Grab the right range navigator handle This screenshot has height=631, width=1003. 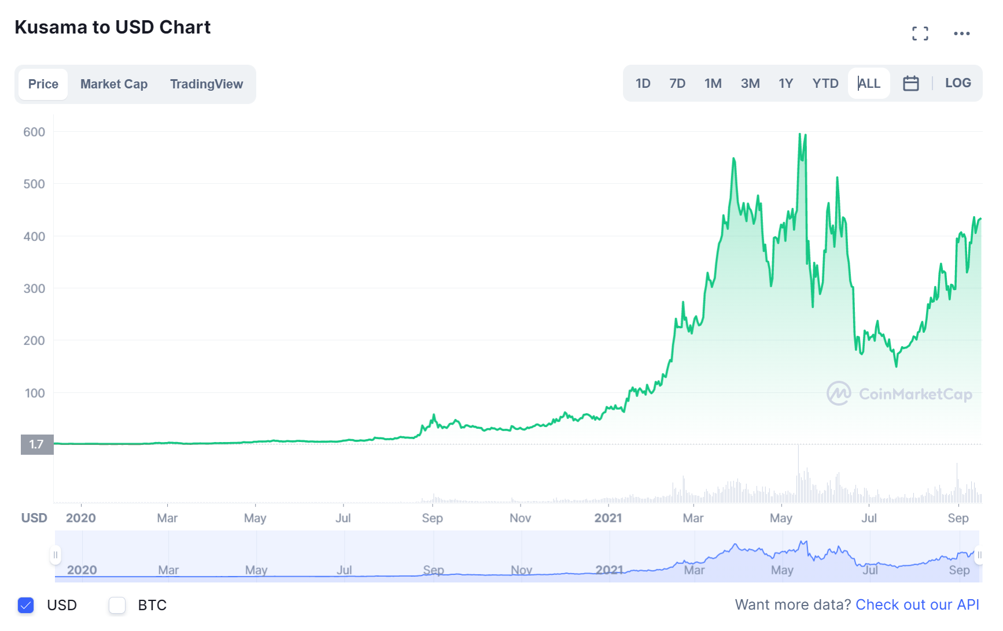[x=979, y=555]
